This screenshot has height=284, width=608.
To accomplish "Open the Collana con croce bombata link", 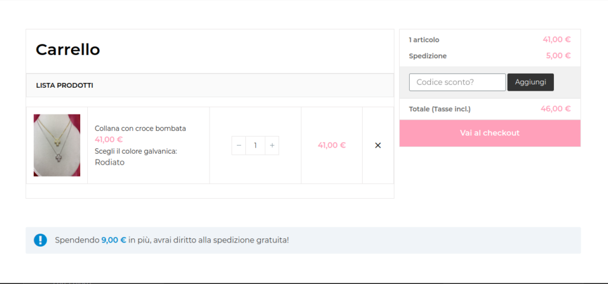I will 140,128.
